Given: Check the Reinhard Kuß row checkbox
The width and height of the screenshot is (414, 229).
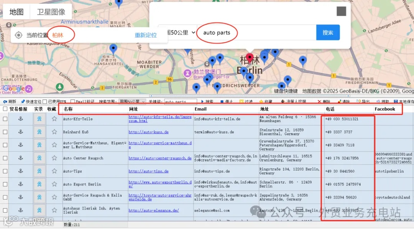Looking at the screenshot, I should tap(5, 132).
